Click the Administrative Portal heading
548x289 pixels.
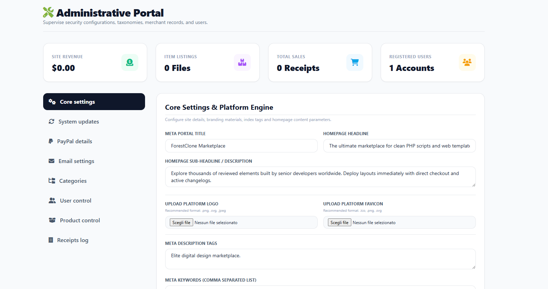pyautogui.click(x=110, y=13)
